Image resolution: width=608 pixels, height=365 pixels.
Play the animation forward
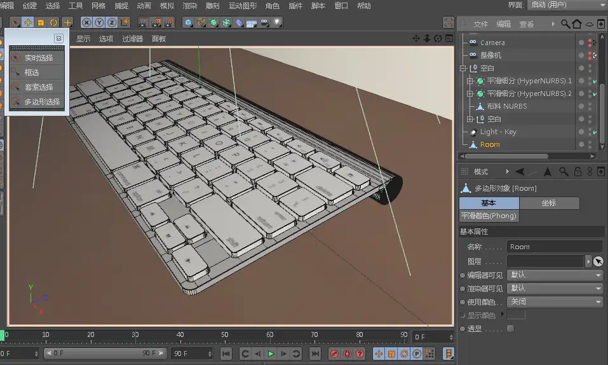pos(271,354)
